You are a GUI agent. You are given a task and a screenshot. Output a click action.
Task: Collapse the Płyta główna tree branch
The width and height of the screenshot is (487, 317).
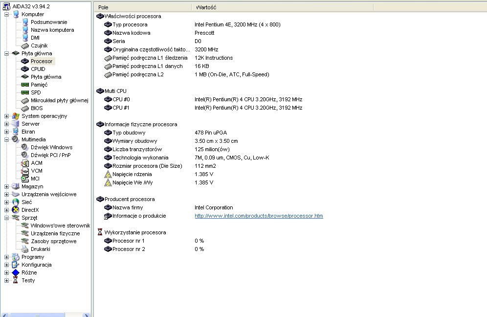(x=7, y=53)
